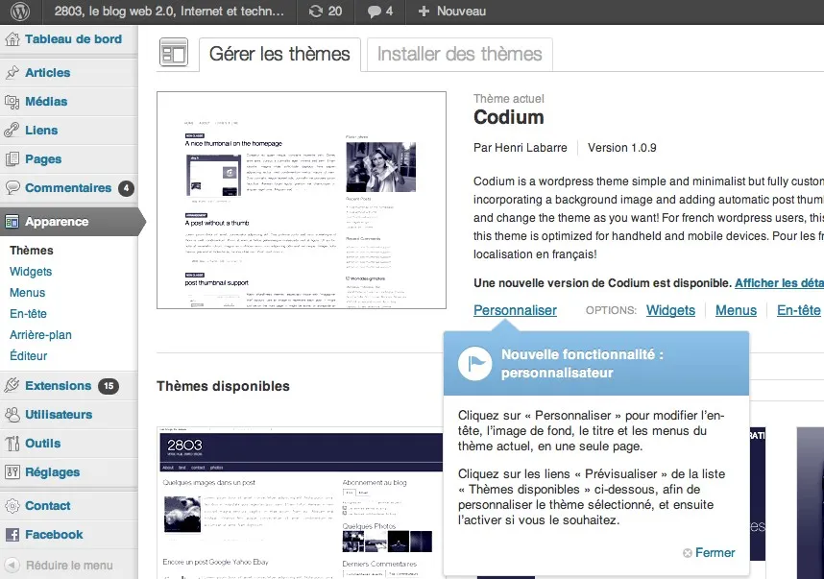This screenshot has height=579, width=824.
Task: Click the Version 1.0.9 text
Action: [x=622, y=148]
